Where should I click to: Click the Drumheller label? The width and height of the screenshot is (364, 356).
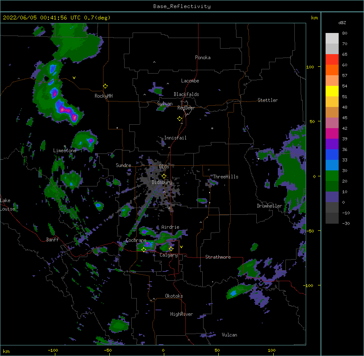coord(269,206)
